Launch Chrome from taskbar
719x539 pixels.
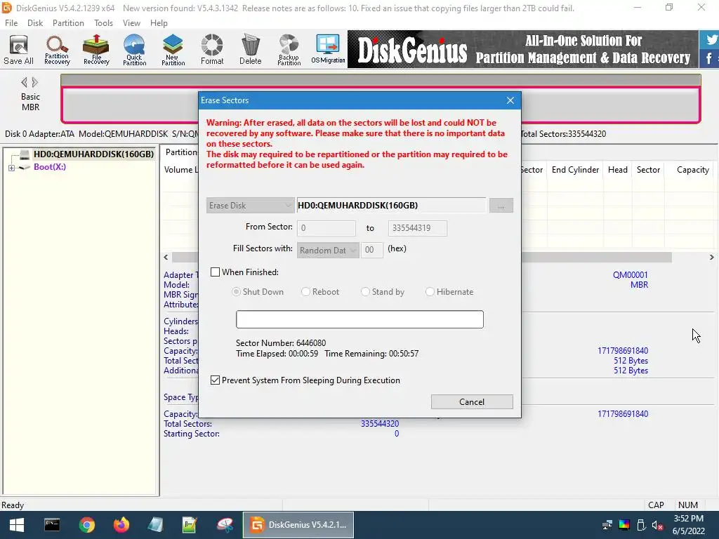click(86, 525)
